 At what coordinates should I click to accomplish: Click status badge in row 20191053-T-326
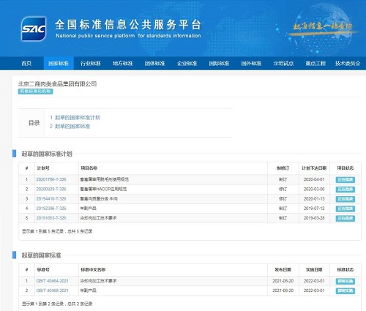[x=346, y=218]
